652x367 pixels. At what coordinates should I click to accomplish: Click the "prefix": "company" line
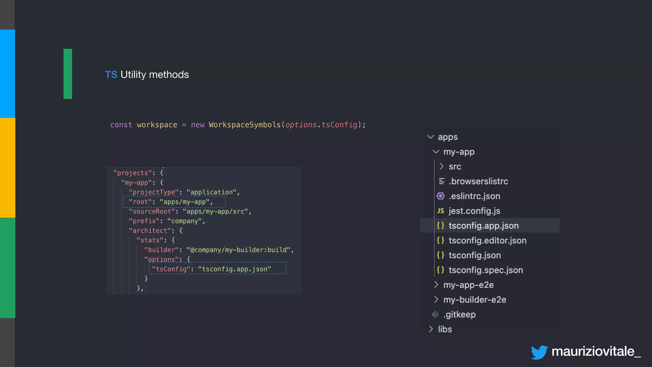[167, 221]
